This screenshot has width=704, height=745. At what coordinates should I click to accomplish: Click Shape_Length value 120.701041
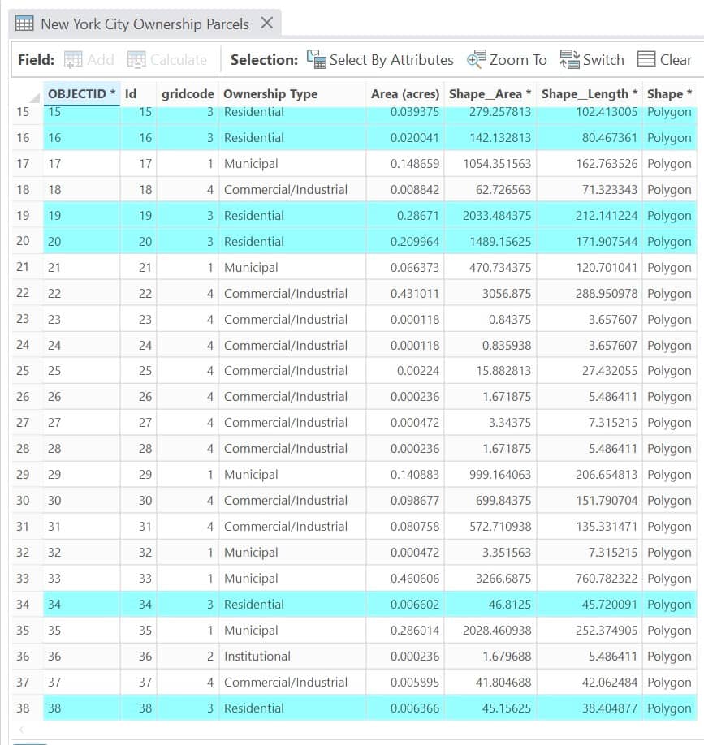590,268
